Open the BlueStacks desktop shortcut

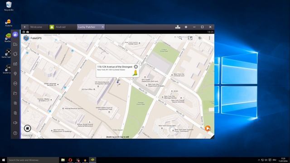coord(8,38)
